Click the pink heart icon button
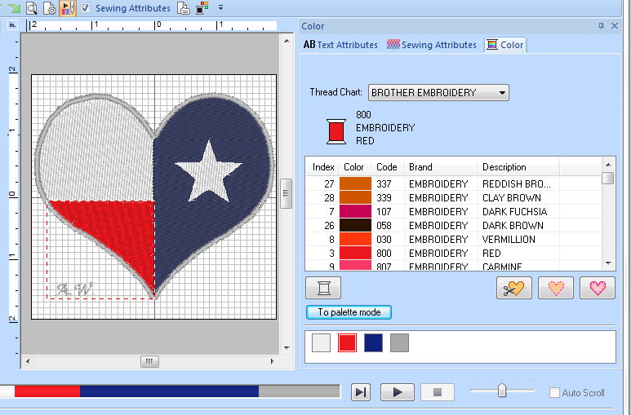The height and width of the screenshot is (415, 631). click(x=598, y=288)
